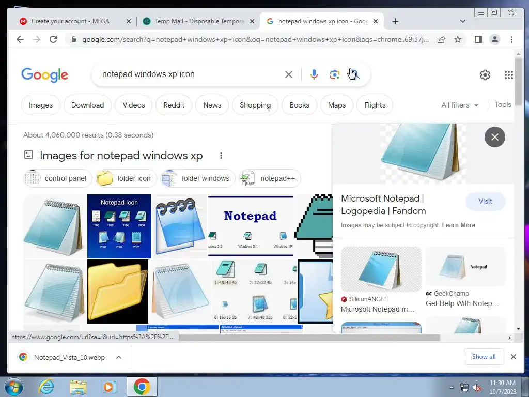The width and height of the screenshot is (529, 397).
Task: Open Windows Media Player from the taskbar
Action: click(x=109, y=387)
